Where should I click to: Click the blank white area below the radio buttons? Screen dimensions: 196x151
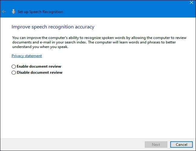coord(98,106)
